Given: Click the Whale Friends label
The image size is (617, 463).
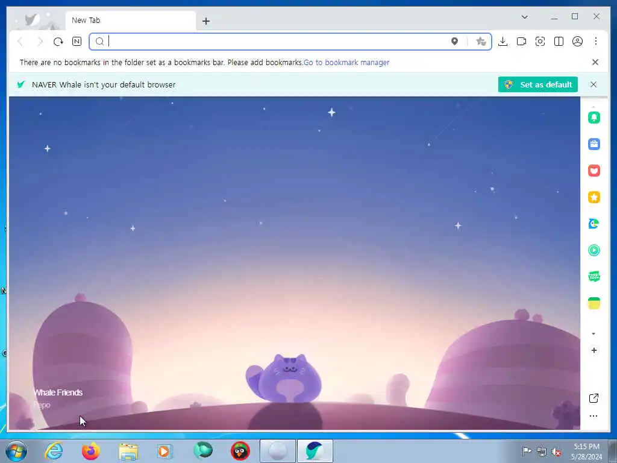Looking at the screenshot, I should [58, 392].
